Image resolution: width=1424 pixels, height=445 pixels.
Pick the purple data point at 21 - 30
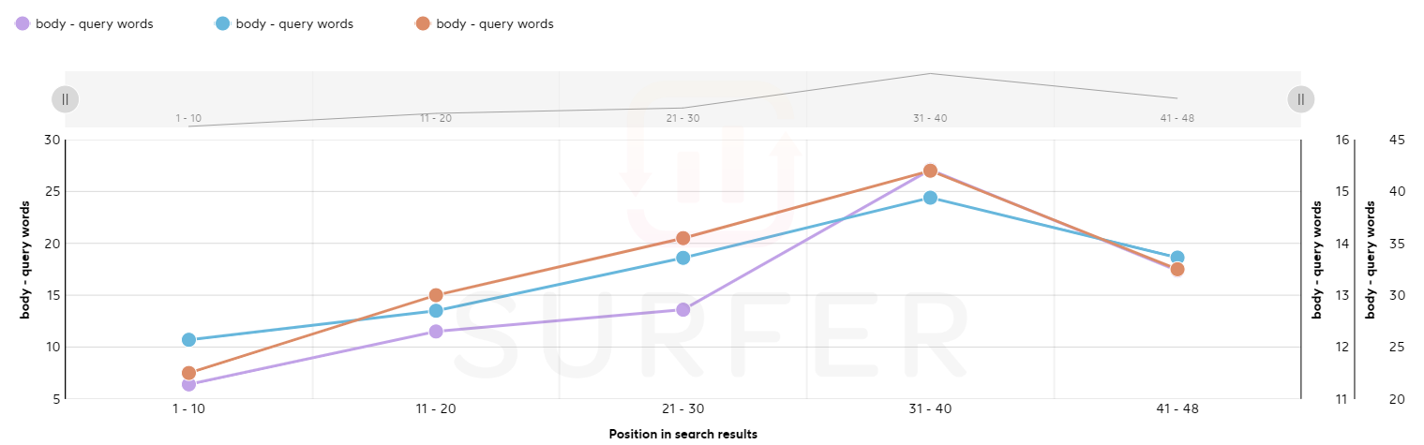pos(682,309)
